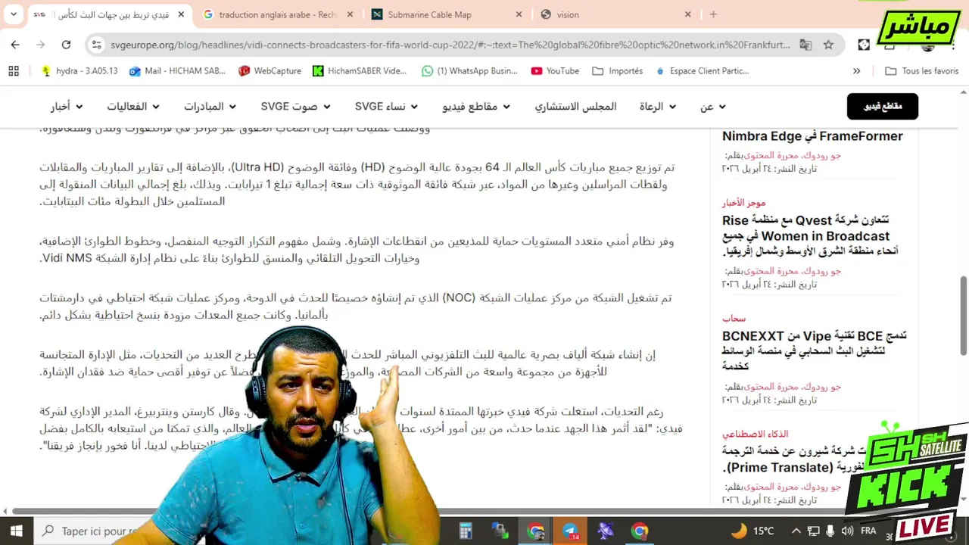
Task: Expand the الفعاليات navigation dropdown
Action: click(132, 107)
